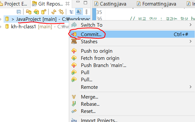Viewport: 195px width, 122px height.
Task: Click the Rebase icon
Action: (74, 104)
